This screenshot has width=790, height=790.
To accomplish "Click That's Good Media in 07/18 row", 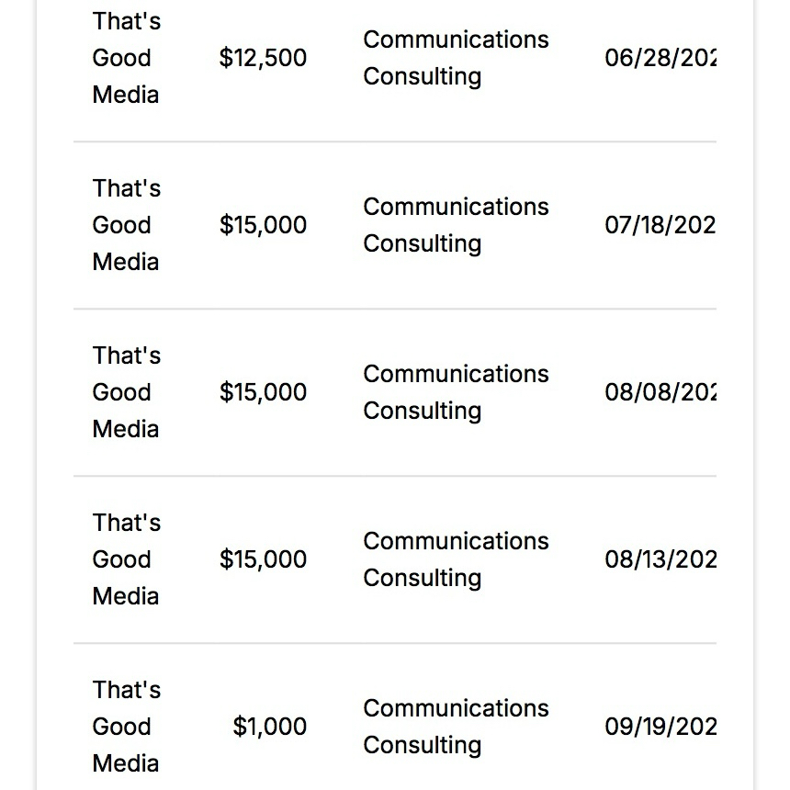I will (126, 225).
